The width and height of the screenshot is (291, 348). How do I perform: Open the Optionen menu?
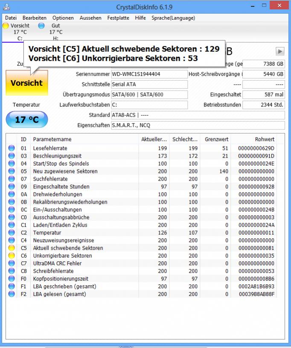coord(63,18)
